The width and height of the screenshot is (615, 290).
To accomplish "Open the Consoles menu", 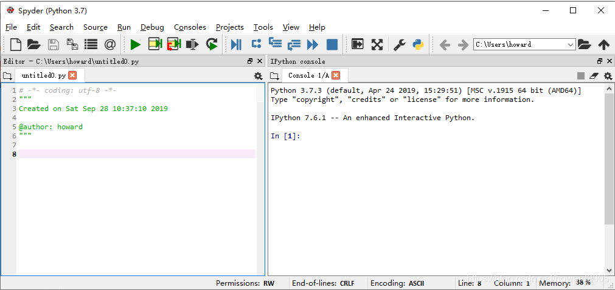I will [190, 27].
